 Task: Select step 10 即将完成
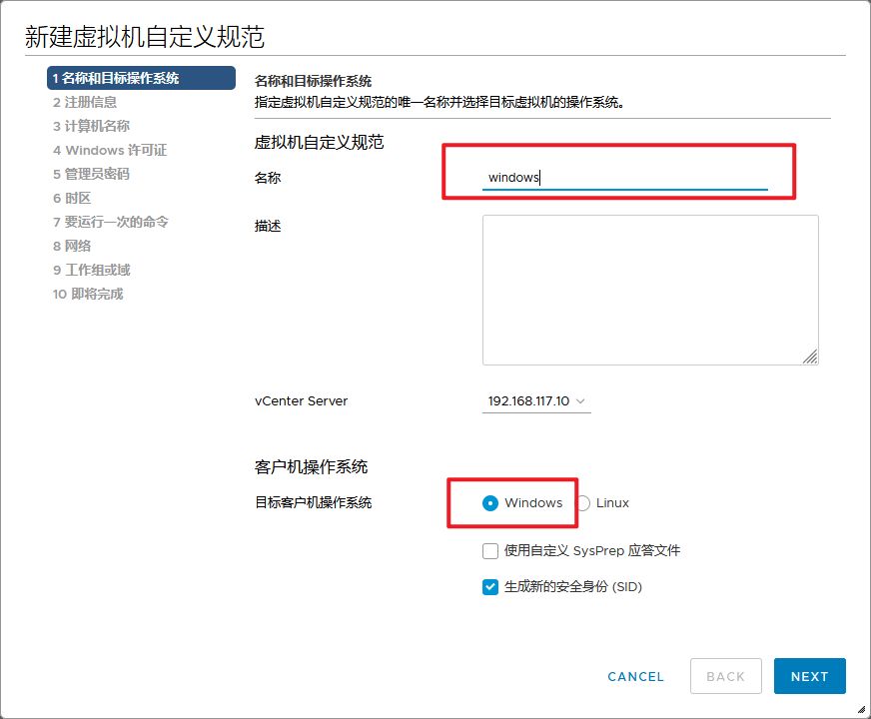pyautogui.click(x=88, y=294)
